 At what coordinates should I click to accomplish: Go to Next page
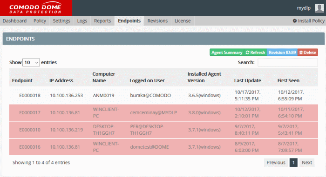307,163
